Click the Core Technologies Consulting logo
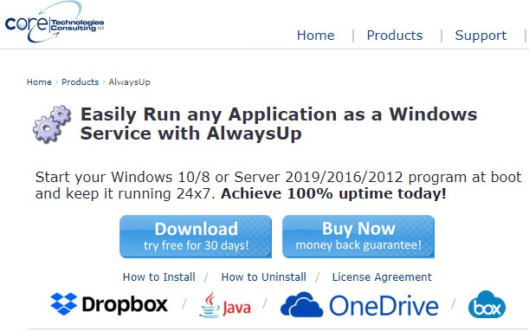 pos(55,22)
